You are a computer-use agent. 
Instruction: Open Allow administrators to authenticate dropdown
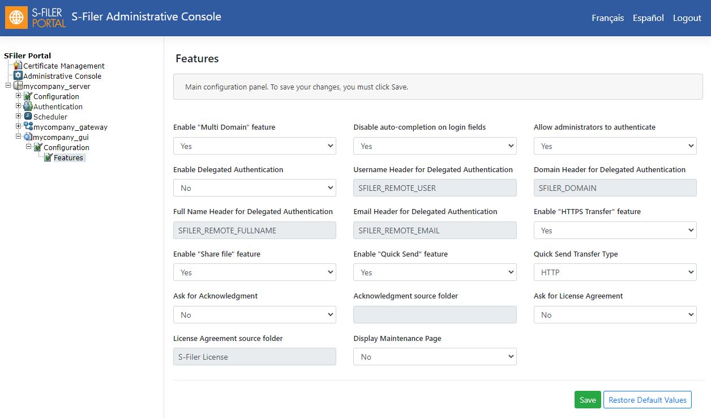[x=615, y=146]
